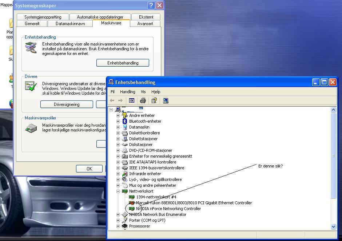Click OK in Systemegenskaper dialog

click(89, 169)
